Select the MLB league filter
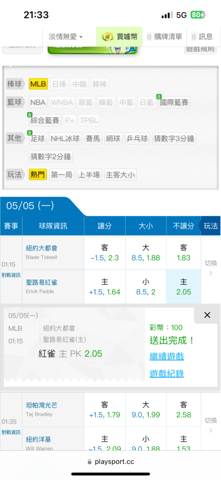This screenshot has height=480, width=221. [38, 84]
